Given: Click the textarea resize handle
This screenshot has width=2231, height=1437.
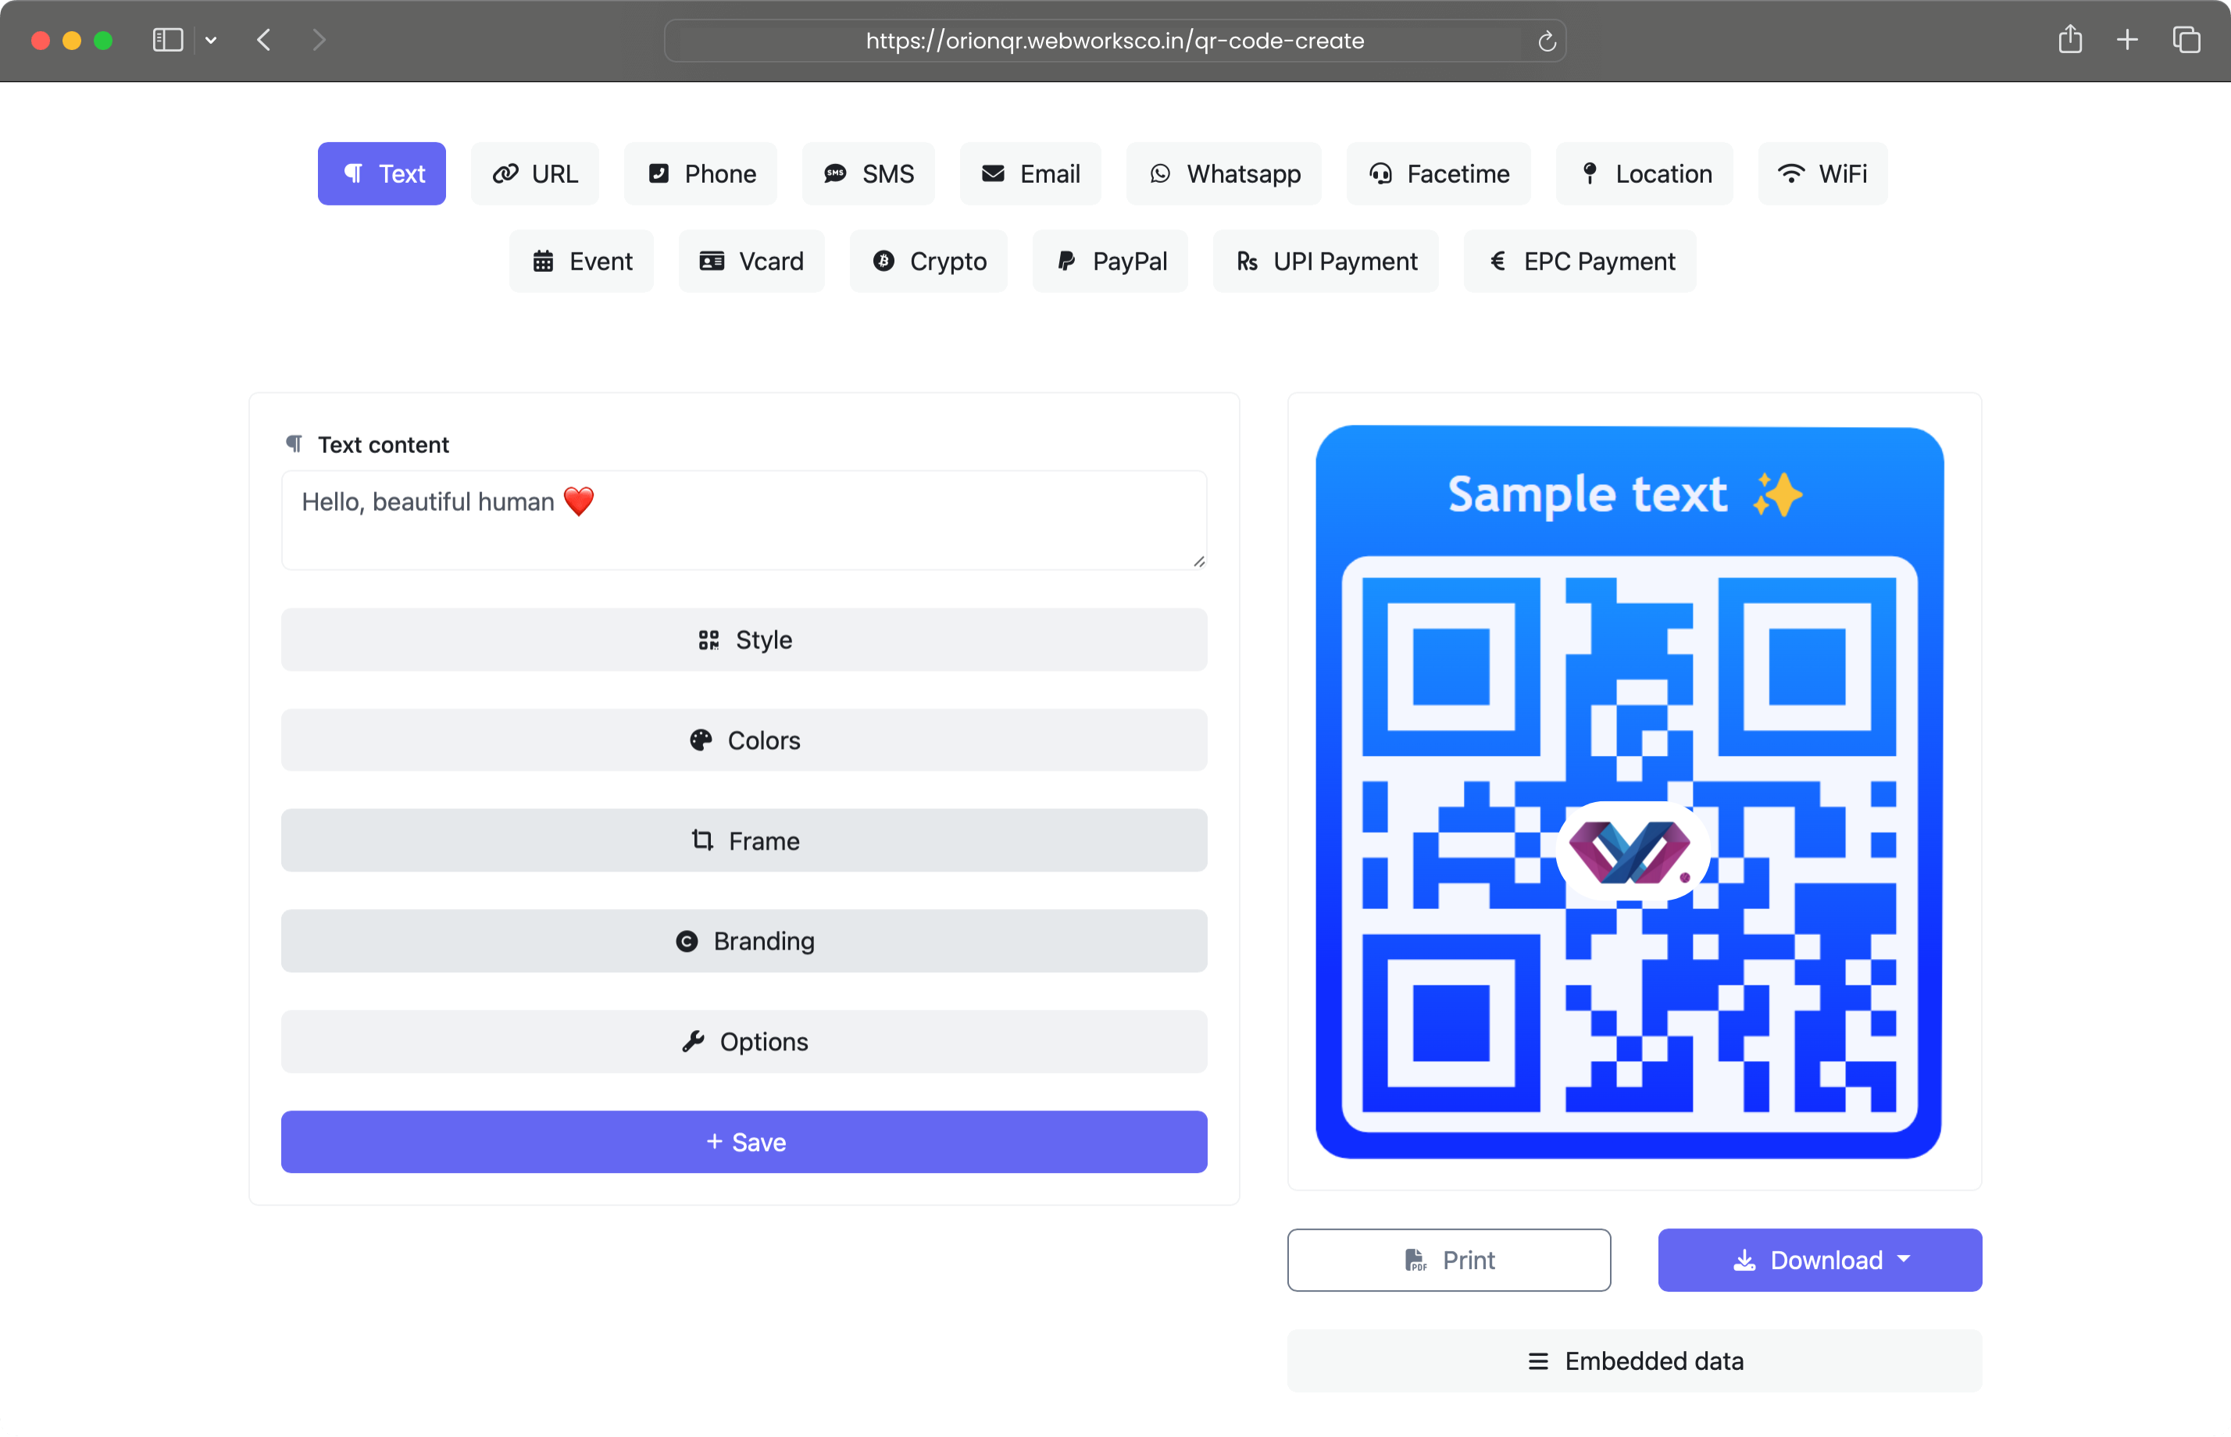Looking at the screenshot, I should 1199,562.
